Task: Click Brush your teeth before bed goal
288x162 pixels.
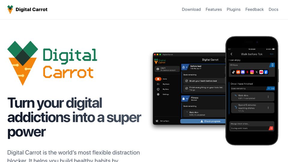Action: (x=204, y=81)
